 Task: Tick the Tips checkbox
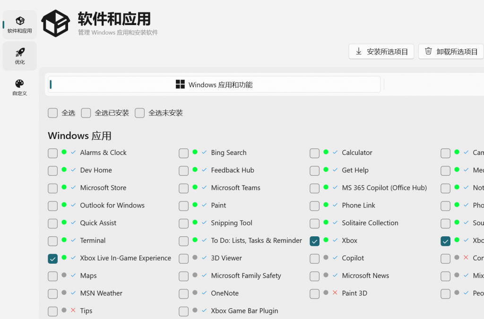point(53,311)
